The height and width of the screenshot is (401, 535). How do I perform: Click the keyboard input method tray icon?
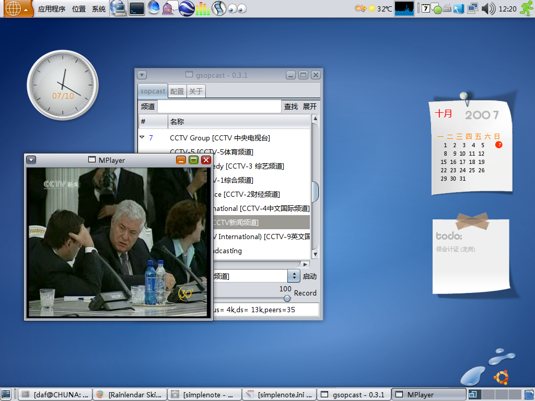[x=447, y=8]
